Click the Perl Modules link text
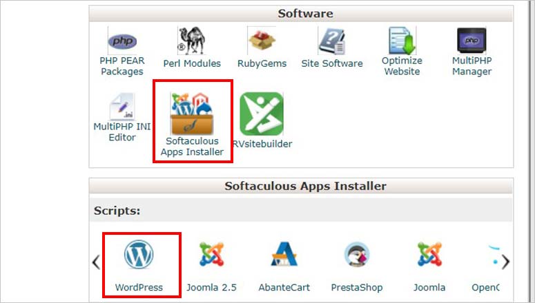535x303 pixels. [x=192, y=63]
